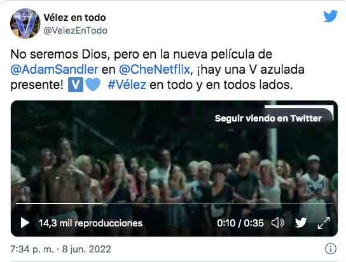Open the @VelezEnTodo handle link

click(x=75, y=31)
